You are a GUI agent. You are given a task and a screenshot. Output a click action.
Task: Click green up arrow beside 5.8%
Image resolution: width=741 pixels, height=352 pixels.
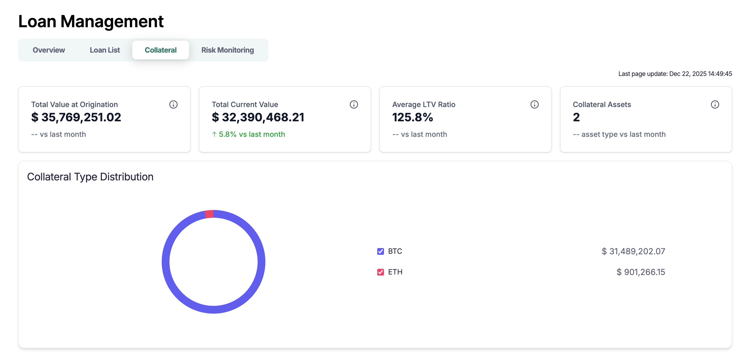pyautogui.click(x=214, y=134)
